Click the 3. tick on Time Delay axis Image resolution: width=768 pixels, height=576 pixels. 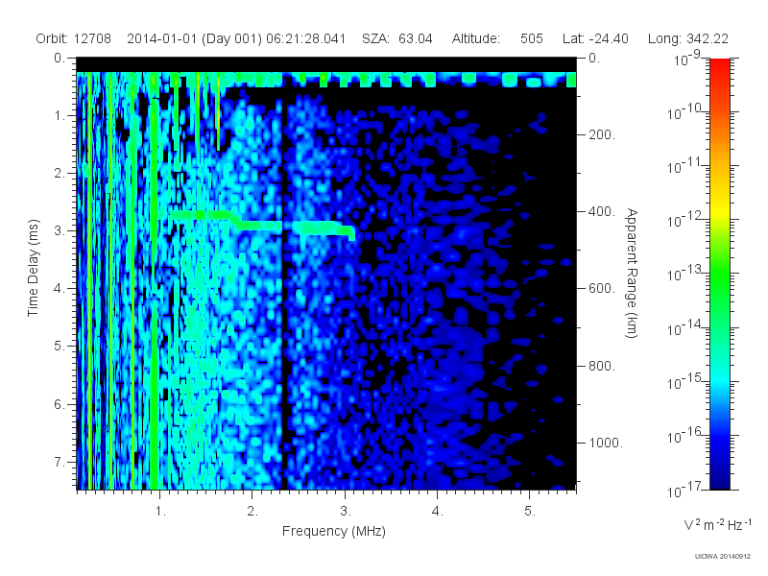click(60, 230)
